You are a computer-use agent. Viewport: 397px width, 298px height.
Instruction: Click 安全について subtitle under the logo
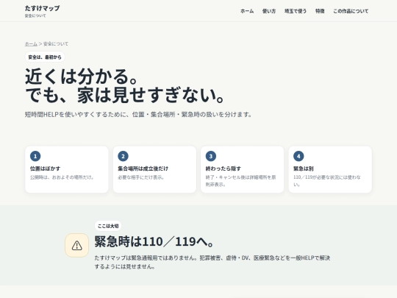click(x=35, y=15)
